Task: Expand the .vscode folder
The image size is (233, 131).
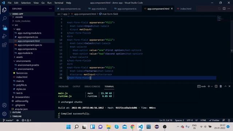Action: [32, 17]
